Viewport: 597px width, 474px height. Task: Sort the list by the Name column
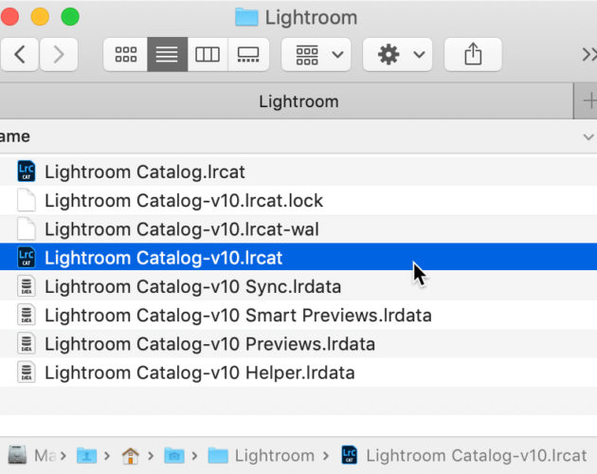15,137
